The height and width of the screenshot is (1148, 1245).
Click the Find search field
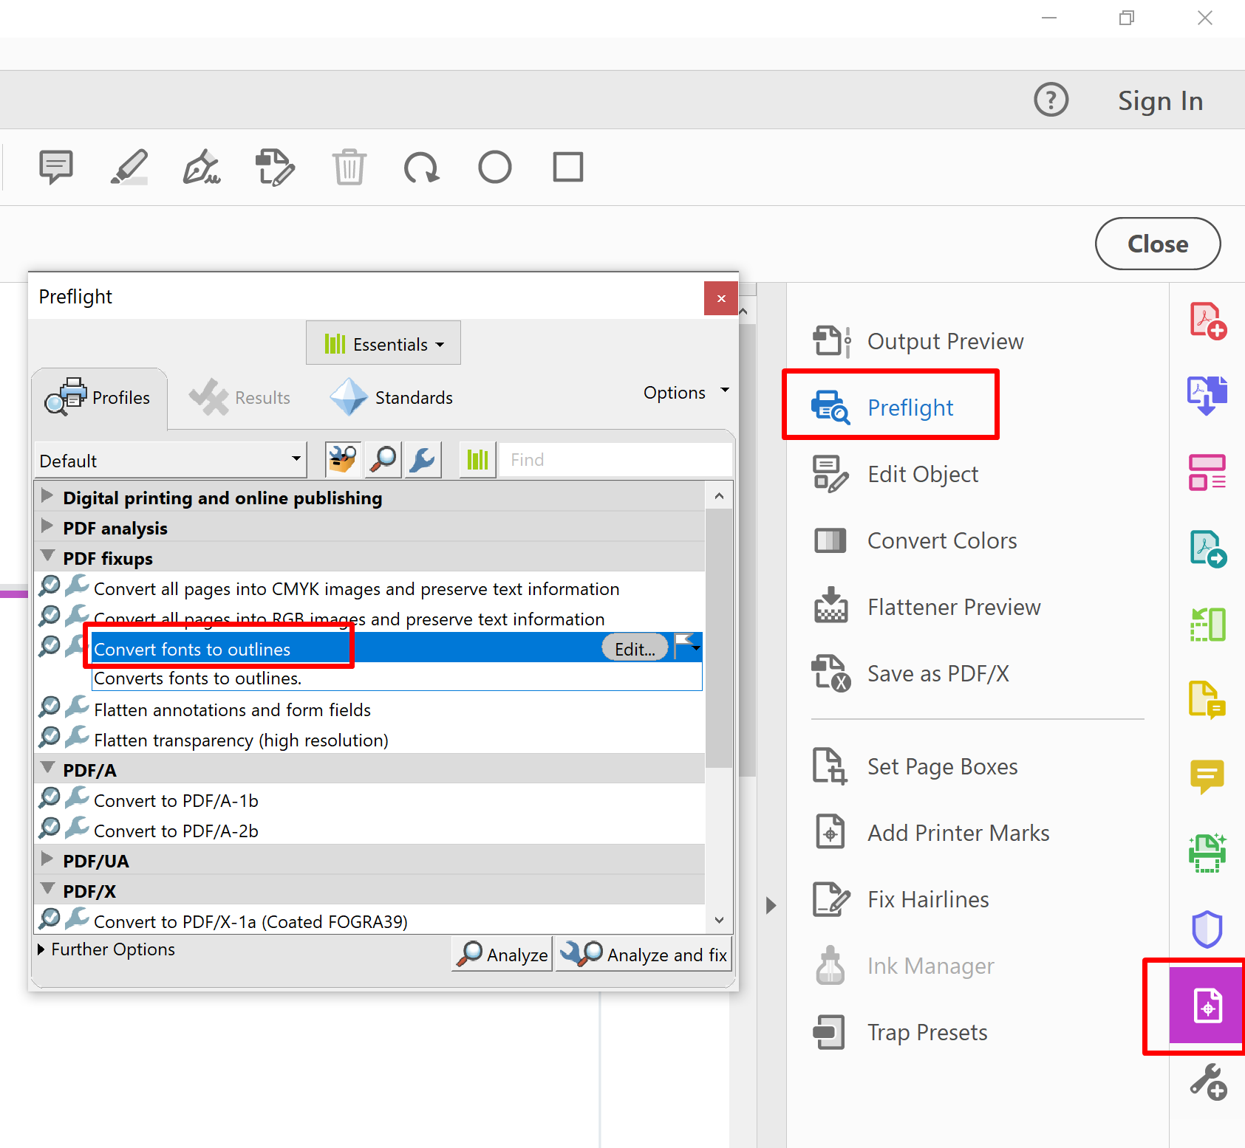(x=615, y=460)
